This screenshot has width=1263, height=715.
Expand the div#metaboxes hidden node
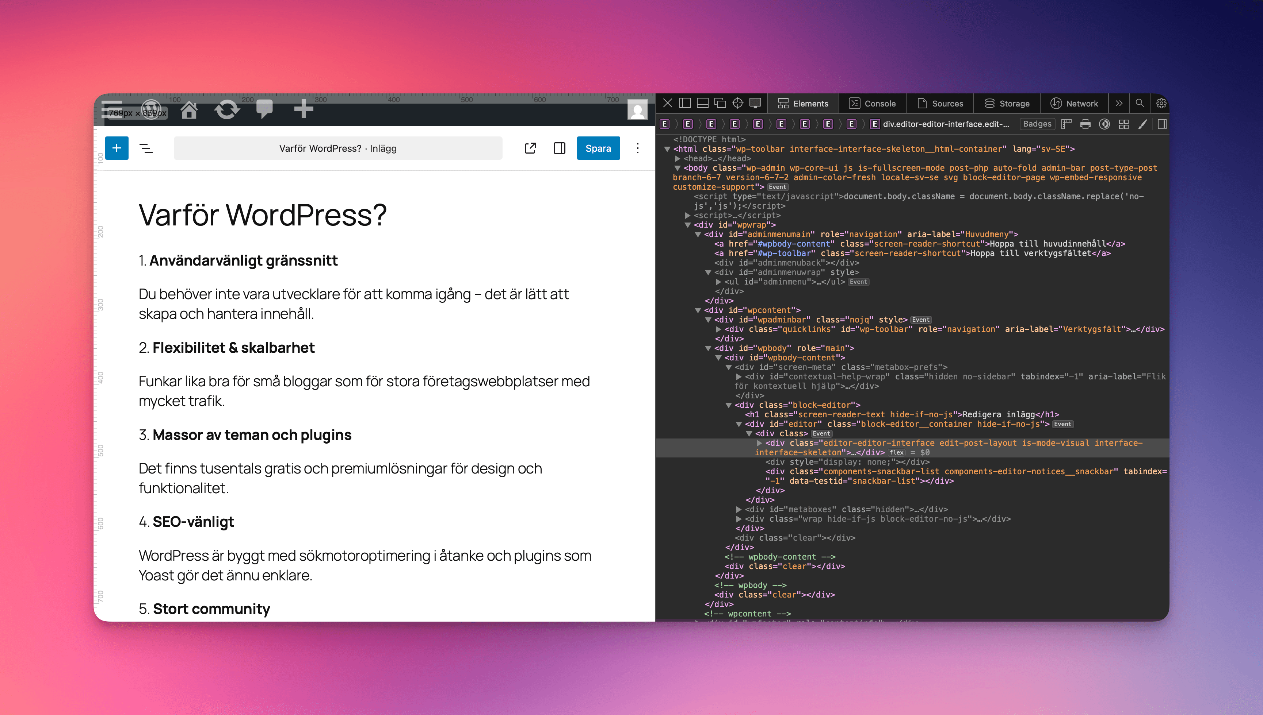[739, 509]
